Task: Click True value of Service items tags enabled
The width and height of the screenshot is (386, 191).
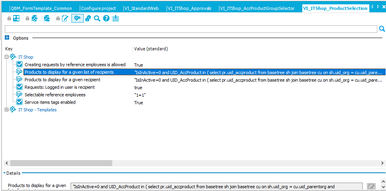Action: (138, 103)
